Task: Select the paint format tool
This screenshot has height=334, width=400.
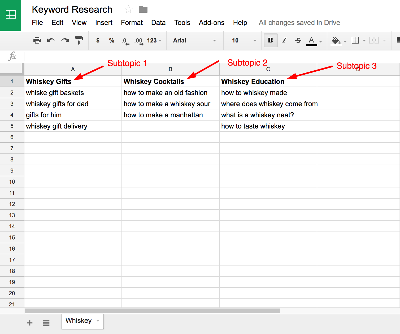Action: pyautogui.click(x=79, y=40)
